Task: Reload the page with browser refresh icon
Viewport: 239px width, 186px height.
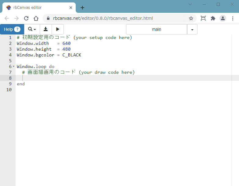Action: point(26,18)
